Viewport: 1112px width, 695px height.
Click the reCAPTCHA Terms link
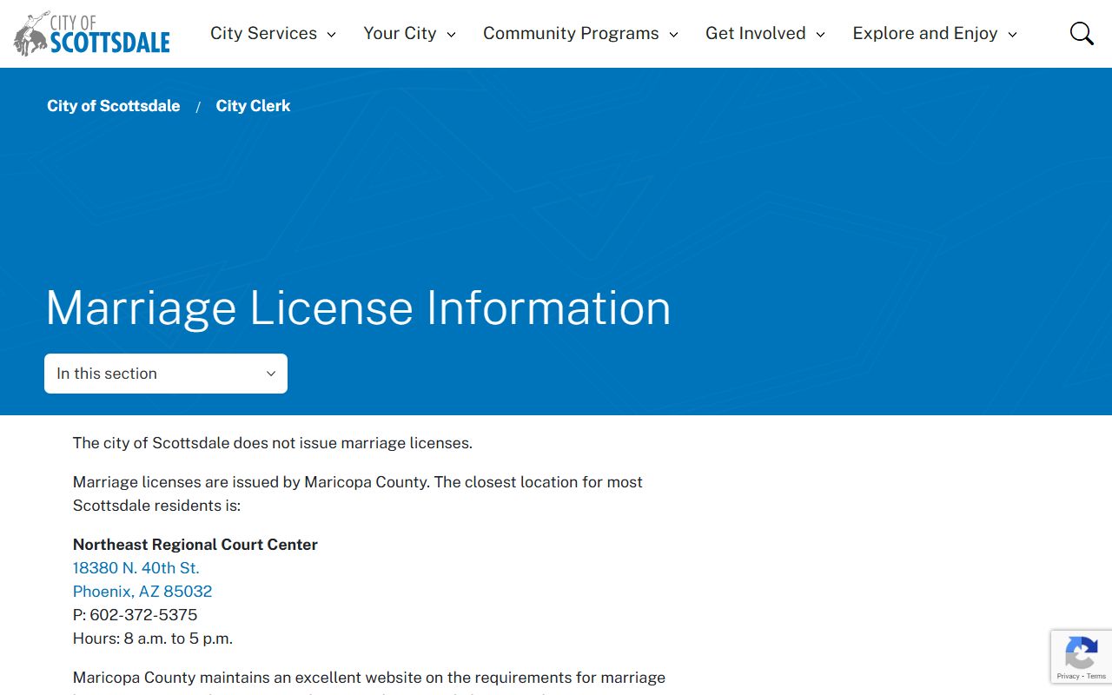(x=1096, y=676)
